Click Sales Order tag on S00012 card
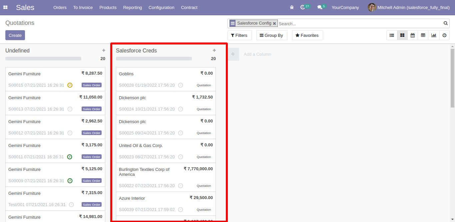 pos(92,133)
